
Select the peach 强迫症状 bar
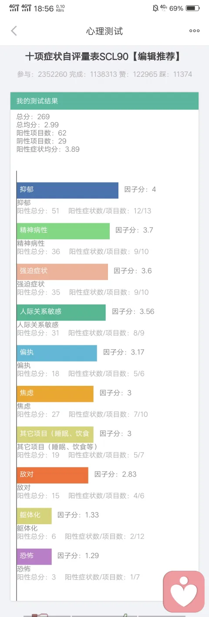pyautogui.click(x=62, y=272)
